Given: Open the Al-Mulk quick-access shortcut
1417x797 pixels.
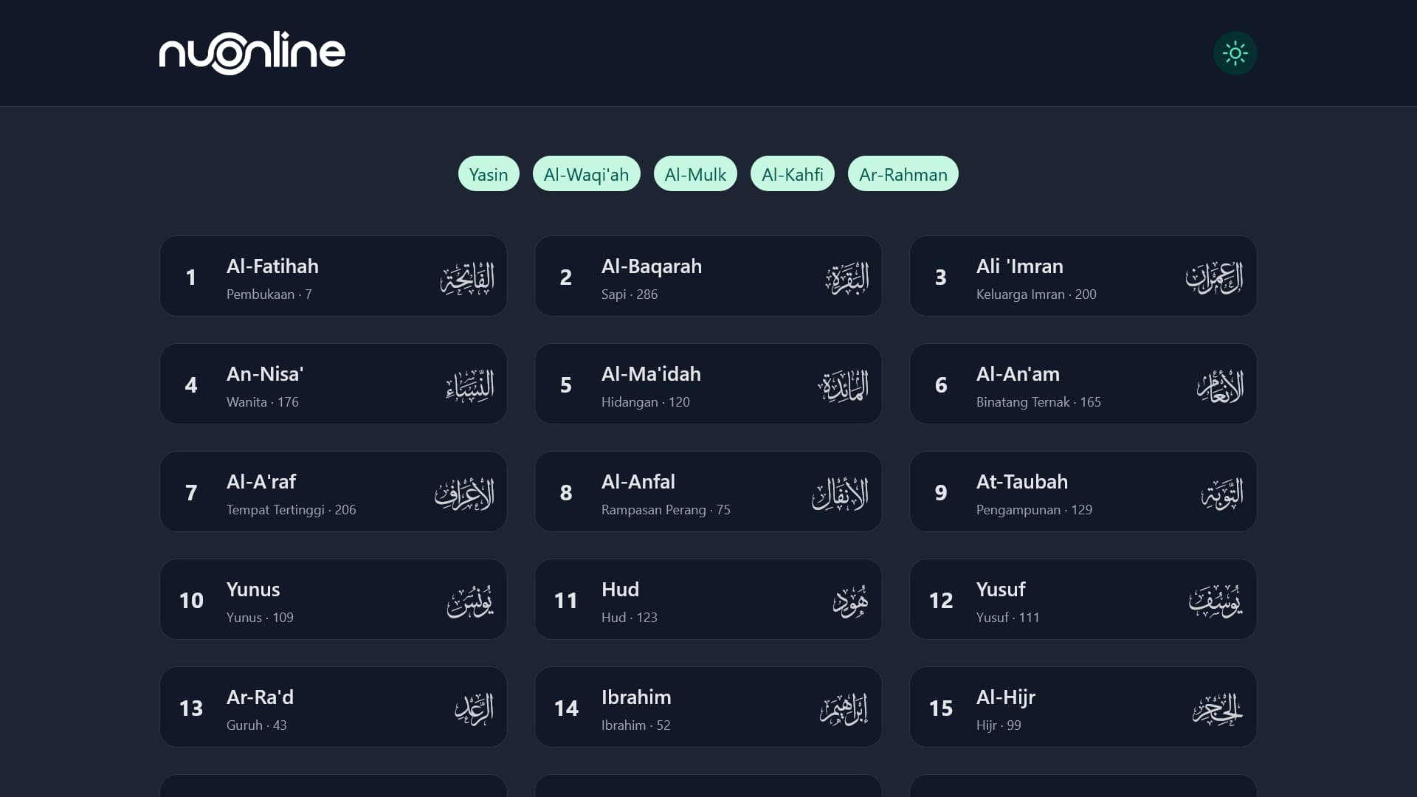Looking at the screenshot, I should (694, 173).
